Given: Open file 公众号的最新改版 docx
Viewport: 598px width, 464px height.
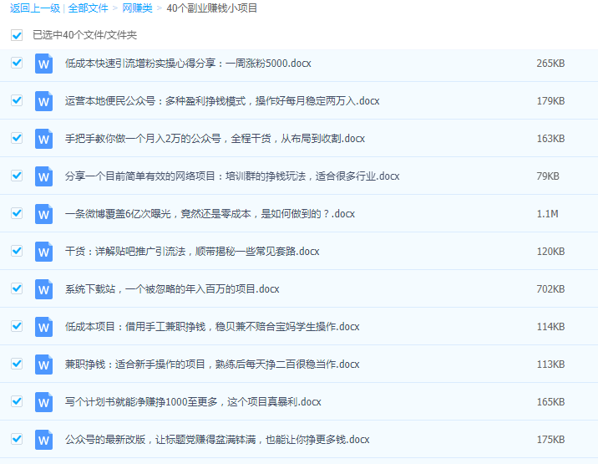Looking at the screenshot, I should pyautogui.click(x=217, y=440).
